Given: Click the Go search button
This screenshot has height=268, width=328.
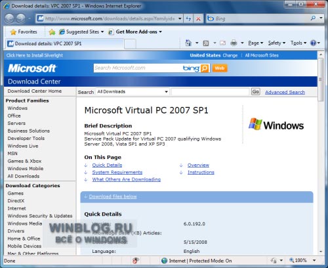Looking at the screenshot, I should click(255, 92).
